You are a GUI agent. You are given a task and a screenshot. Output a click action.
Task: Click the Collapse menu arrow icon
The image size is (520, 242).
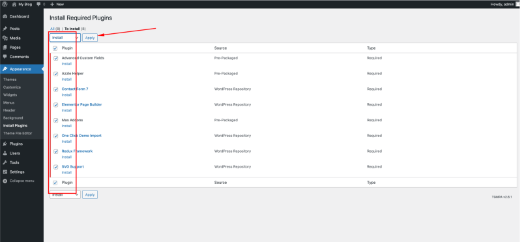pos(5,181)
